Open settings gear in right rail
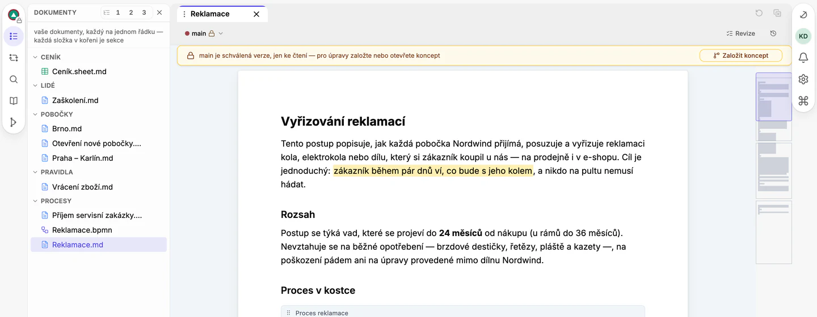Image resolution: width=817 pixels, height=317 pixels. (x=803, y=79)
